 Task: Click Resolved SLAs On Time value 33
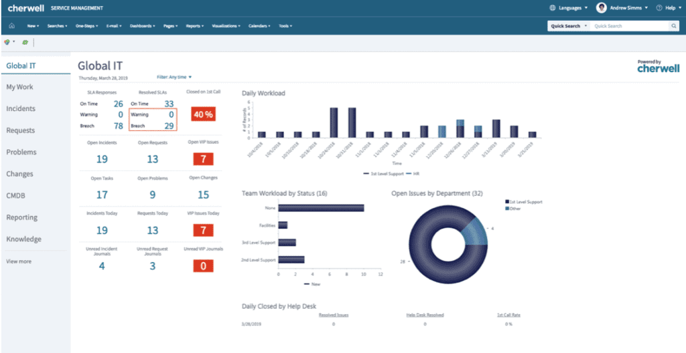(x=169, y=104)
